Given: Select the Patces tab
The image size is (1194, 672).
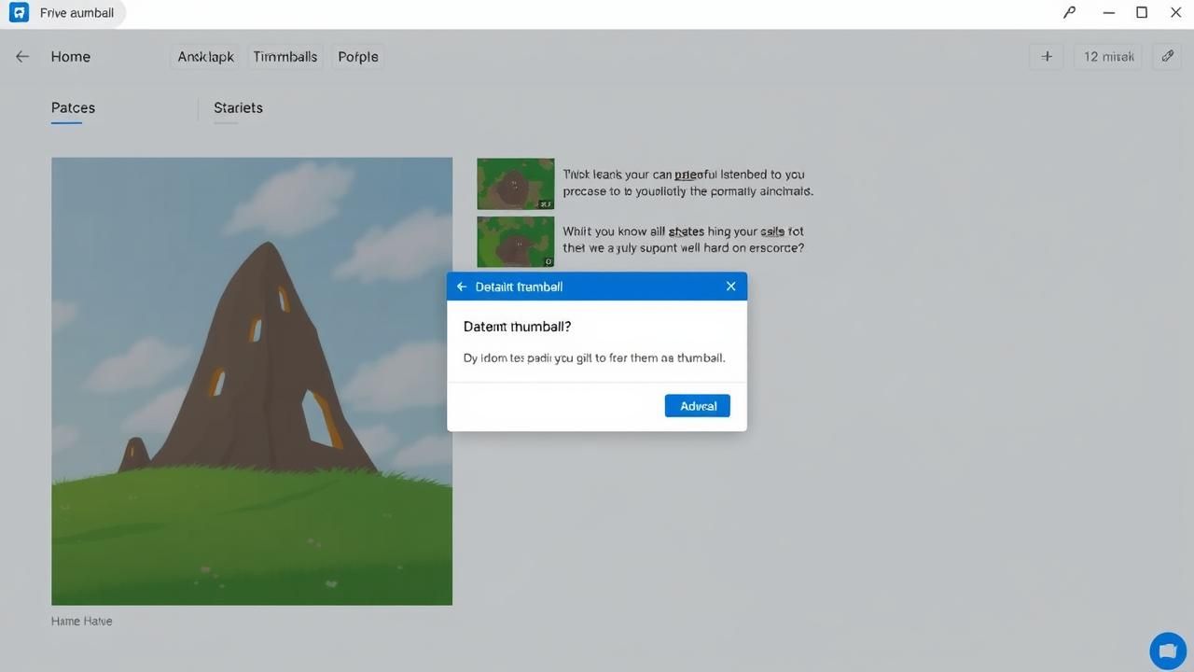Looking at the screenshot, I should tap(73, 108).
